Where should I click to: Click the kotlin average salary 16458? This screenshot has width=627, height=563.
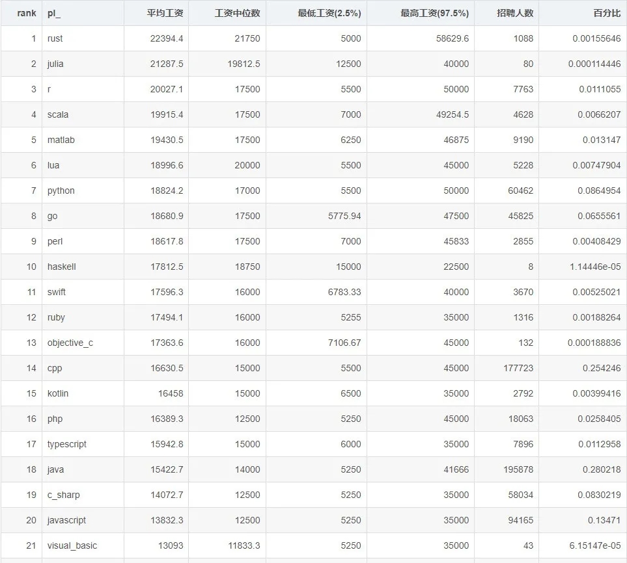tap(171, 393)
